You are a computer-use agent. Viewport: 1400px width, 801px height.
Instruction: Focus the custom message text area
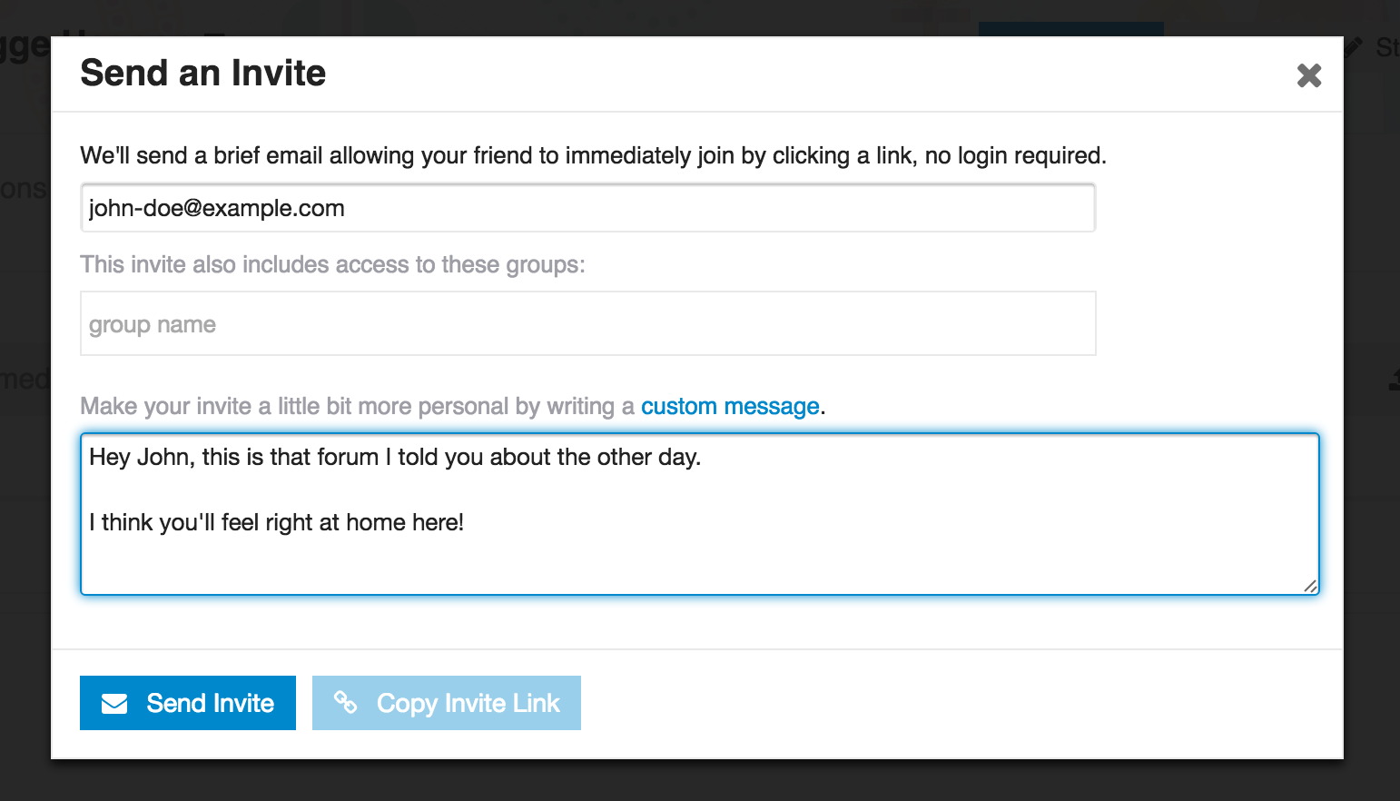click(699, 559)
